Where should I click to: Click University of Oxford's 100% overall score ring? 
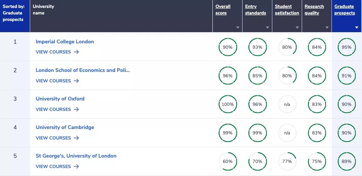pyautogui.click(x=228, y=104)
